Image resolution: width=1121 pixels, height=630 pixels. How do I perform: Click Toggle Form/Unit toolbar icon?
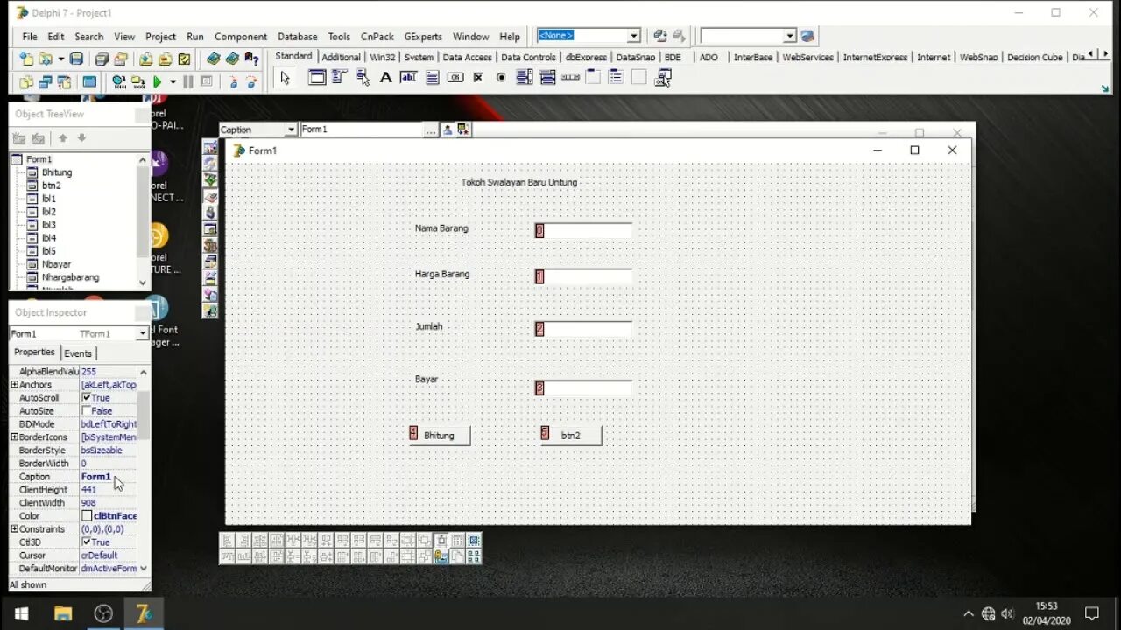(x=64, y=81)
